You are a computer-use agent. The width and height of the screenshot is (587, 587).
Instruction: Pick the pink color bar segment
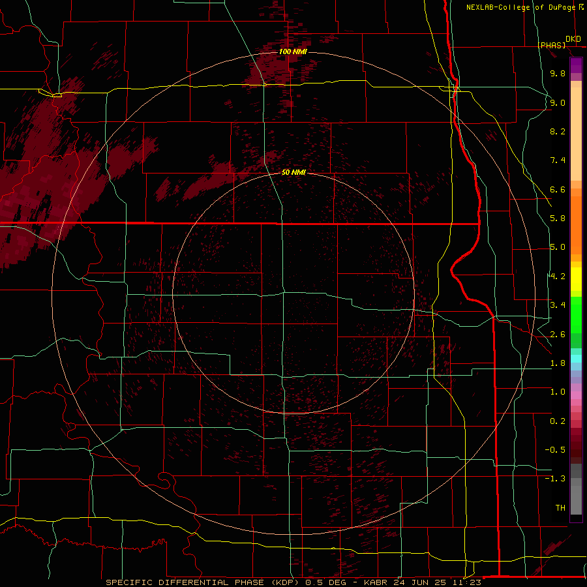pos(576,395)
